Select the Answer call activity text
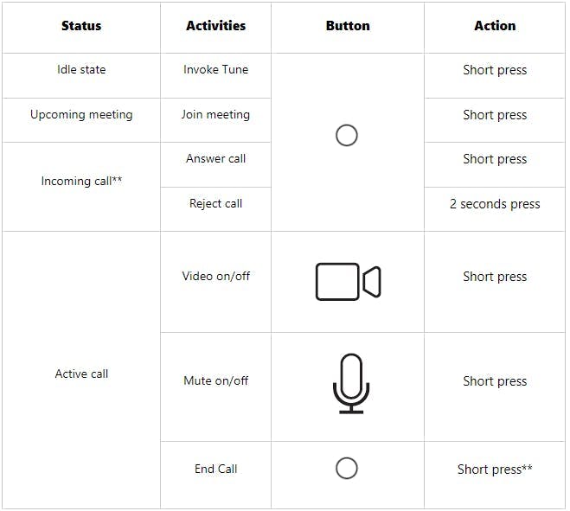The height and width of the screenshot is (511, 570). click(215, 158)
